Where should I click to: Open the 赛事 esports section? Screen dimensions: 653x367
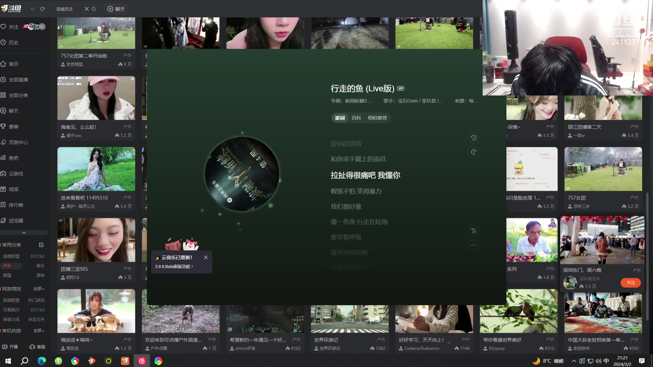[x=14, y=126]
